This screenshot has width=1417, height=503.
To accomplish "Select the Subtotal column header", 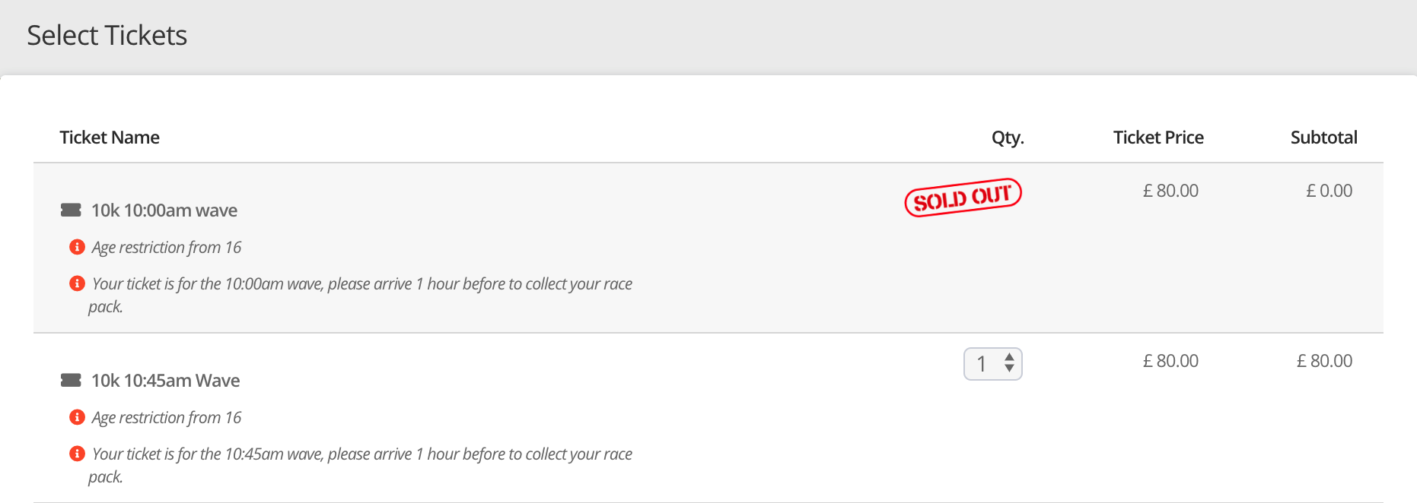I will (x=1323, y=138).
